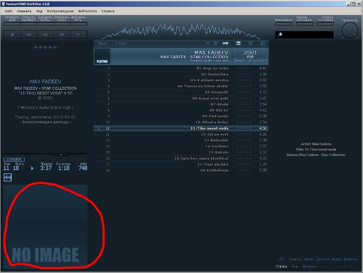Click the waveform seekbar icon

point(8,177)
